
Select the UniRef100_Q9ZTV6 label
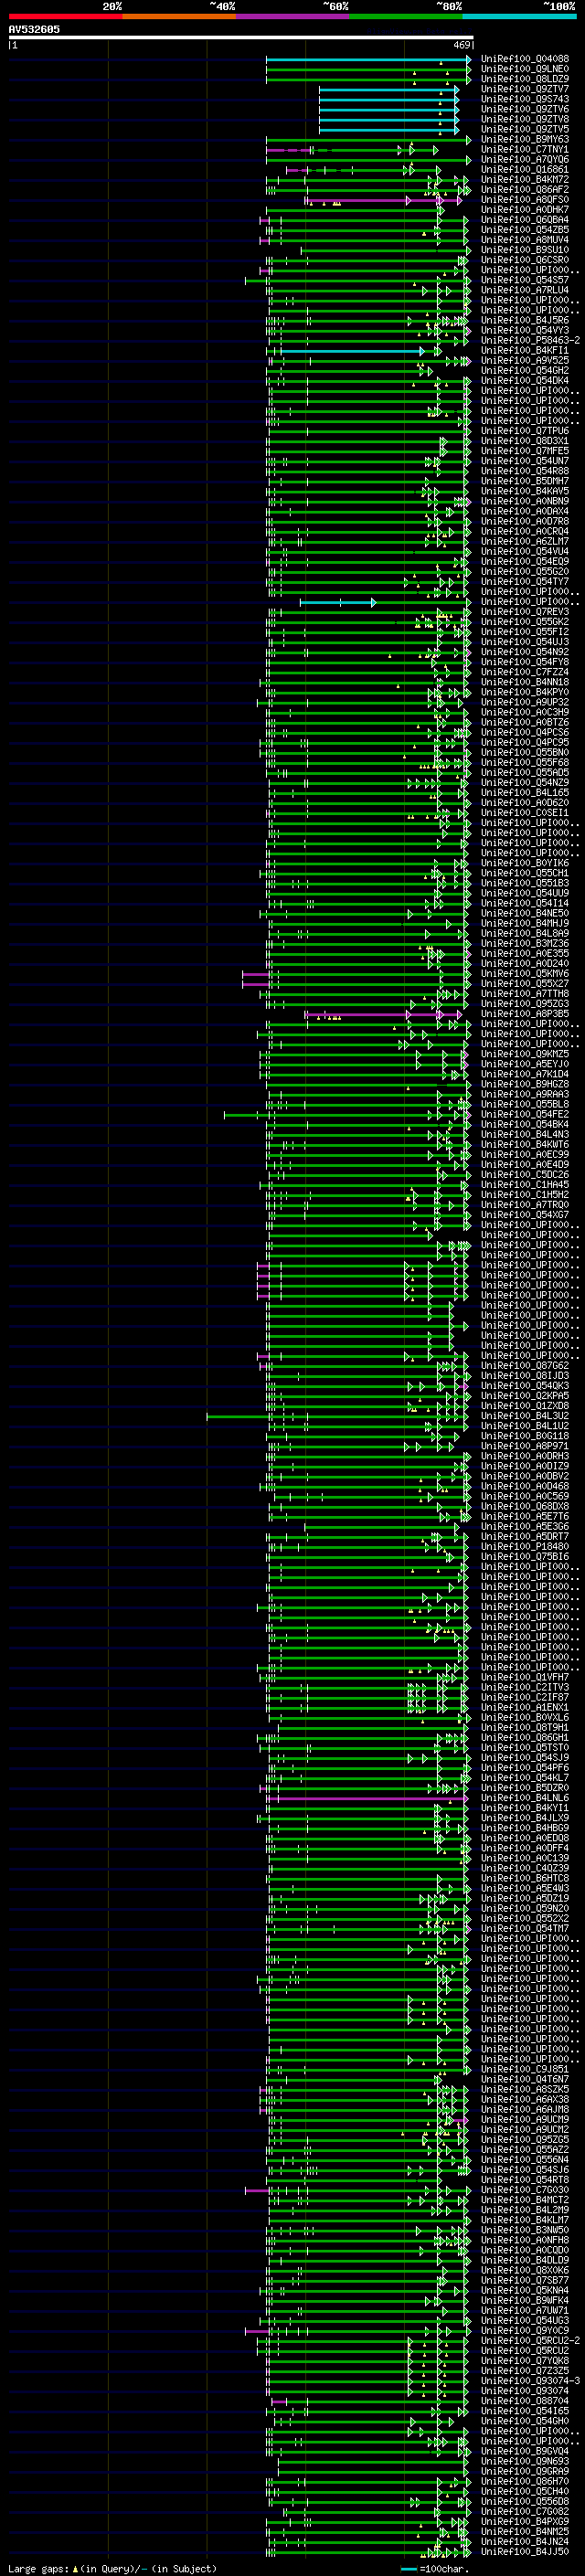click(x=525, y=109)
